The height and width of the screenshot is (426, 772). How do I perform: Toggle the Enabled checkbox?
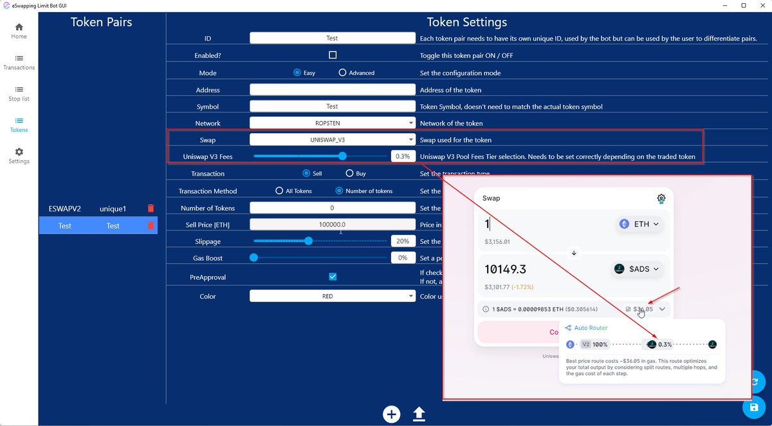click(333, 55)
